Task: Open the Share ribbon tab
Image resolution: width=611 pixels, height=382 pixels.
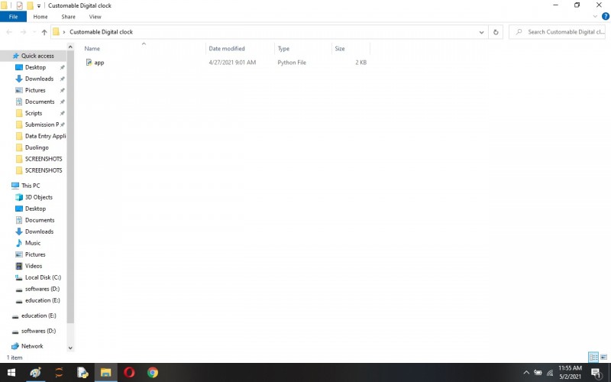Action: (68, 17)
